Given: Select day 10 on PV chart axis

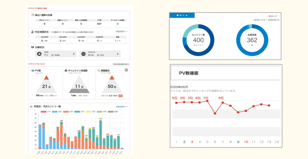Looking at the screenshot, I should 246,142.
